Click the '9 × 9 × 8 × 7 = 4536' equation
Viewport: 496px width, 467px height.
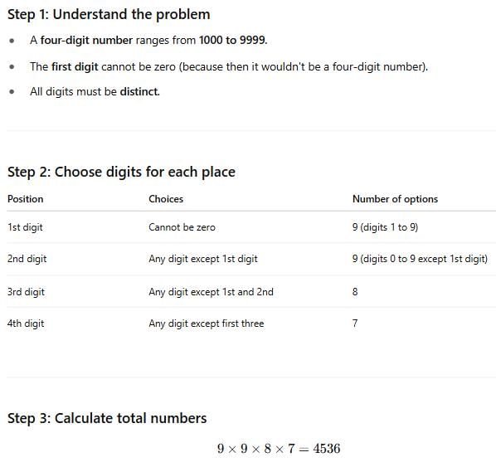279,449
